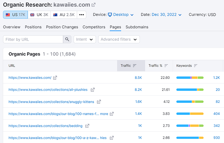224x143 pixels.
Task: Switch to the Position Changes tab
Action: tap(62, 27)
